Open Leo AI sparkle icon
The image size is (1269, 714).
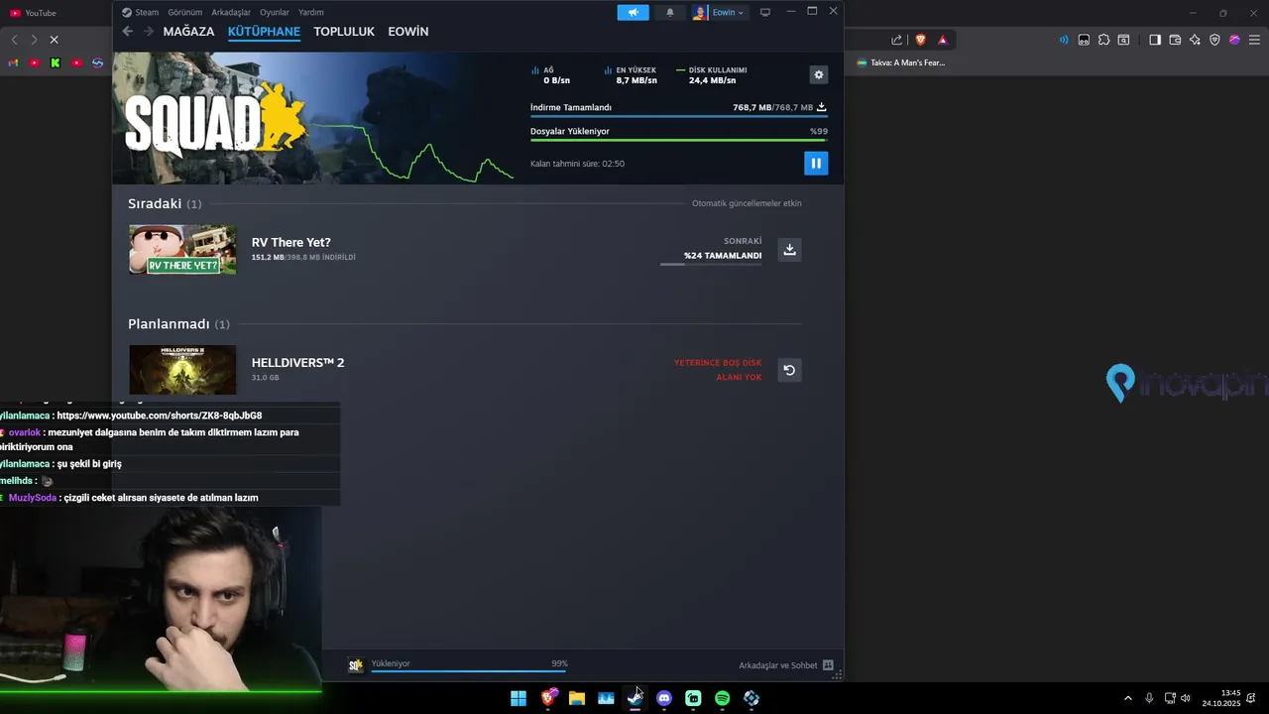pyautogui.click(x=1195, y=40)
